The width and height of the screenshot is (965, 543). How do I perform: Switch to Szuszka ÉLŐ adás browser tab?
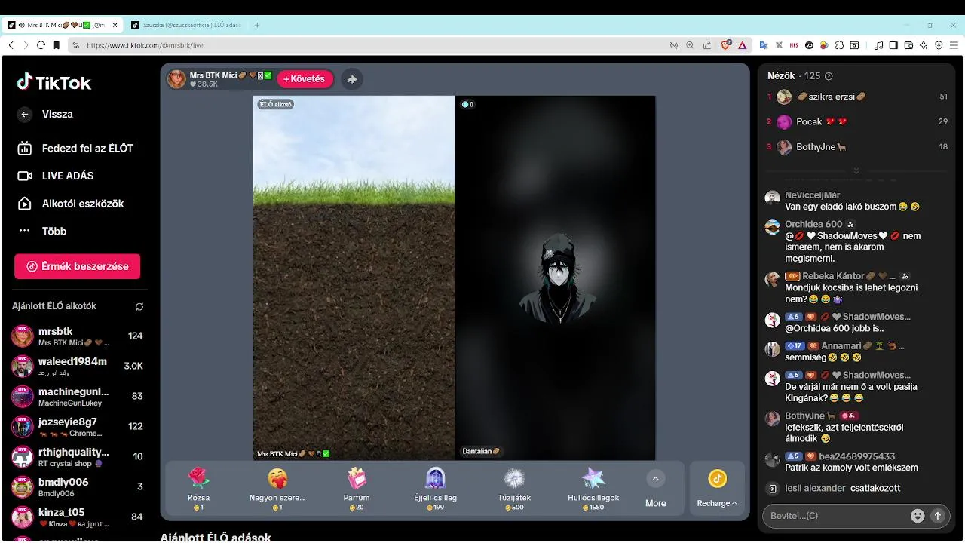[186, 25]
